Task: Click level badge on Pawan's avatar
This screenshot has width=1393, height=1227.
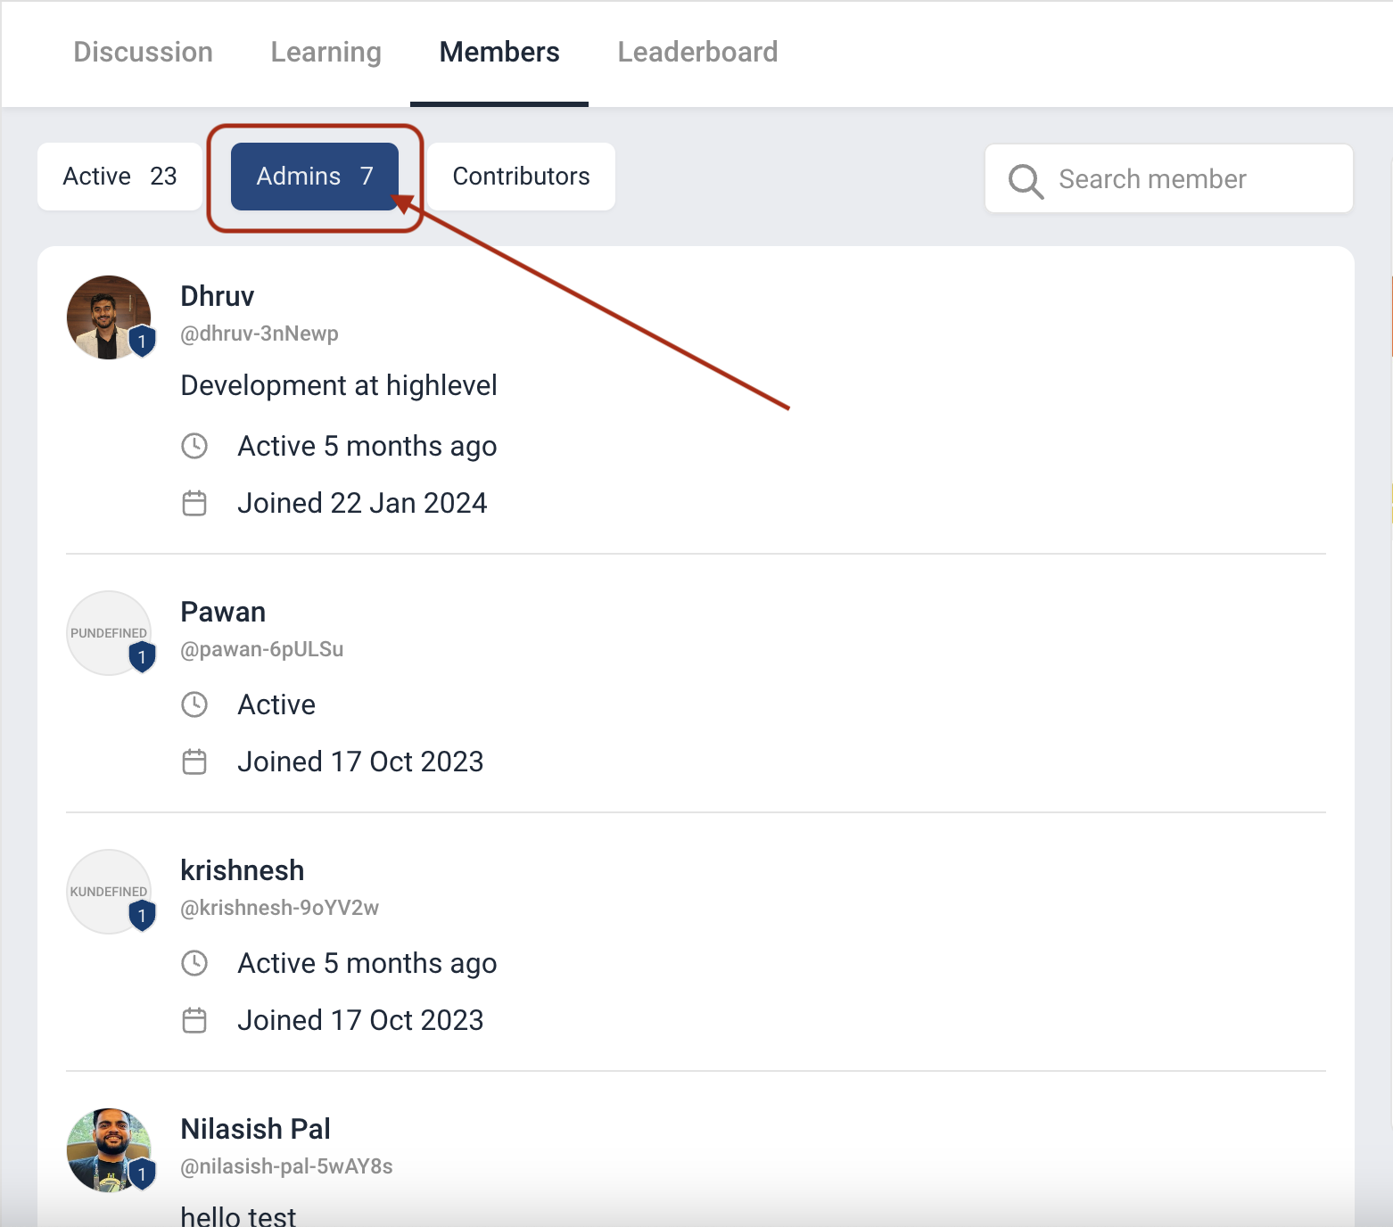Action: (x=142, y=657)
